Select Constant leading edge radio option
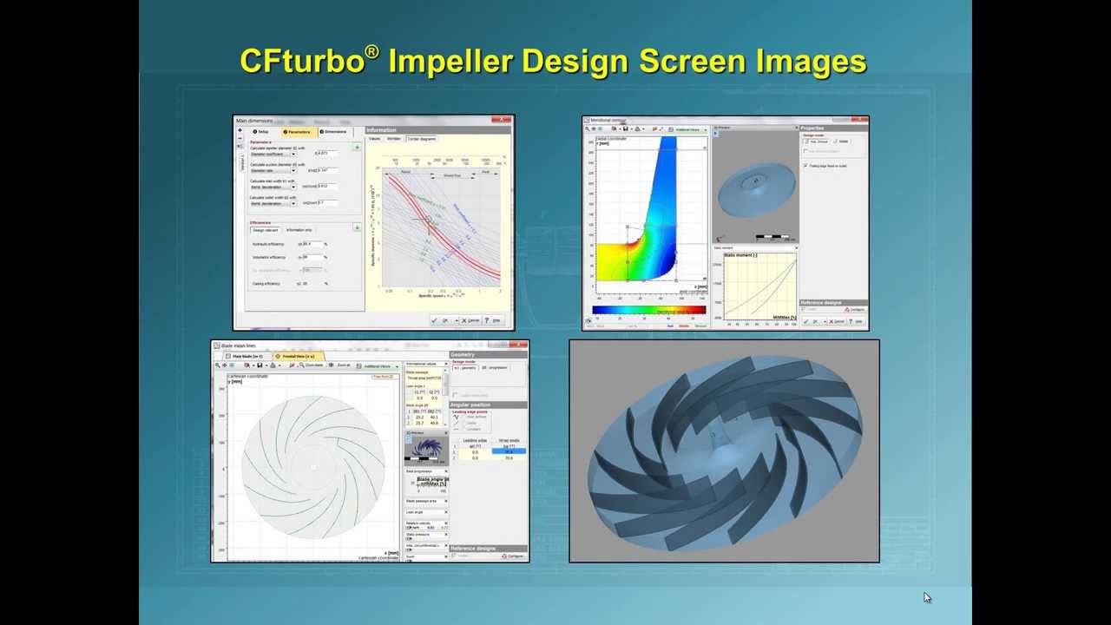Screen dimensions: 1111x625 pyautogui.click(x=474, y=429)
